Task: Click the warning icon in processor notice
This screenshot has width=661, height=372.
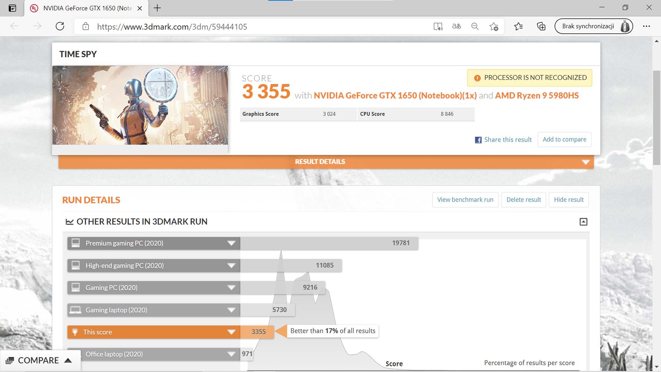Action: click(x=477, y=78)
